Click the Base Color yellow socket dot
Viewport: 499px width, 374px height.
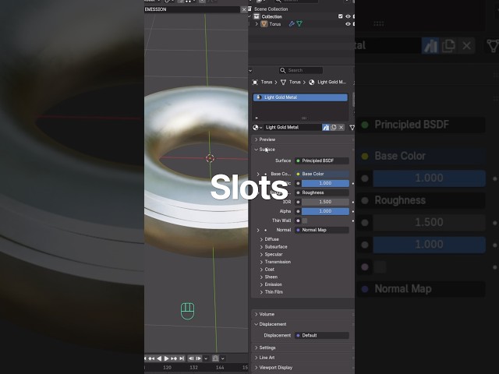point(298,174)
